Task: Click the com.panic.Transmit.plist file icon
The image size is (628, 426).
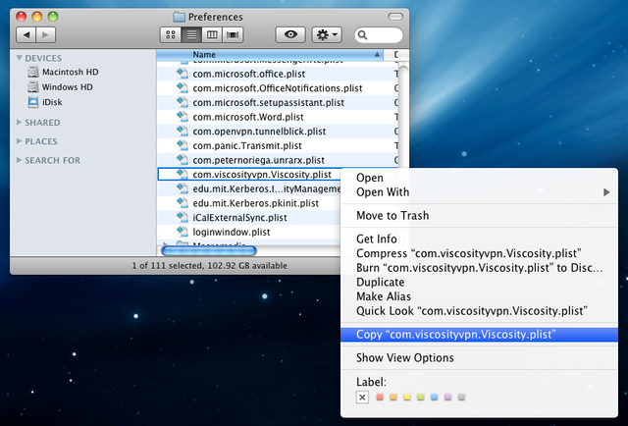Action: [183, 145]
